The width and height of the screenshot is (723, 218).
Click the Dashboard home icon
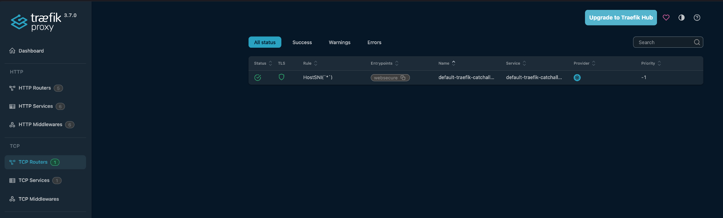(x=12, y=51)
